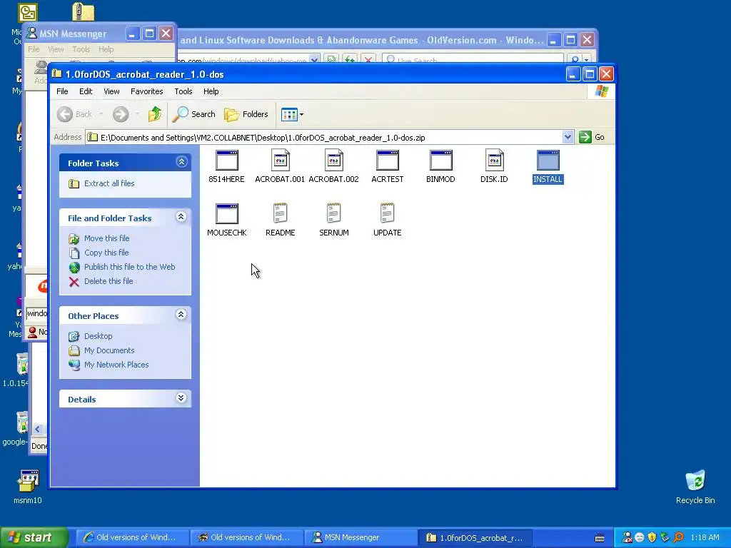Select the ACROBAT.002 file
Viewport: 731px width, 548px height.
[334, 166]
